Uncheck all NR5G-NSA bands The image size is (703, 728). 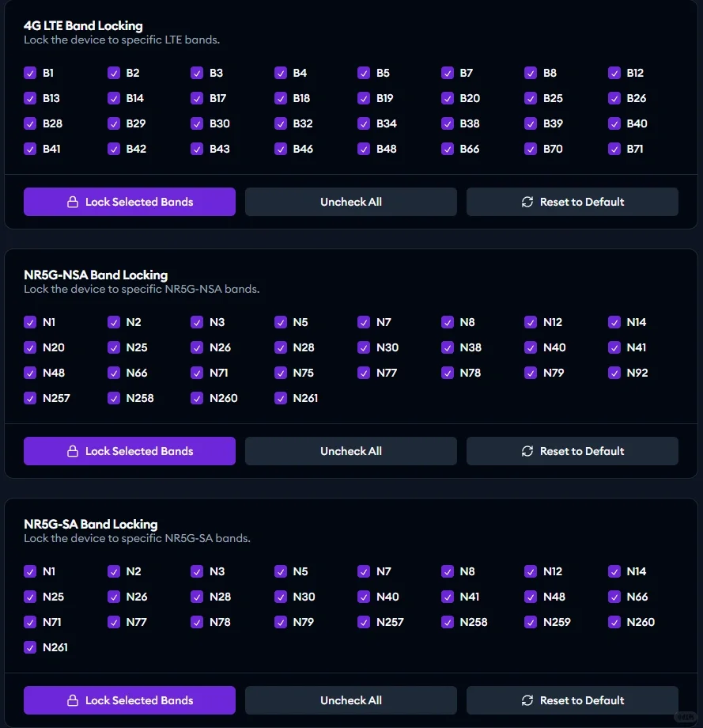(351, 451)
